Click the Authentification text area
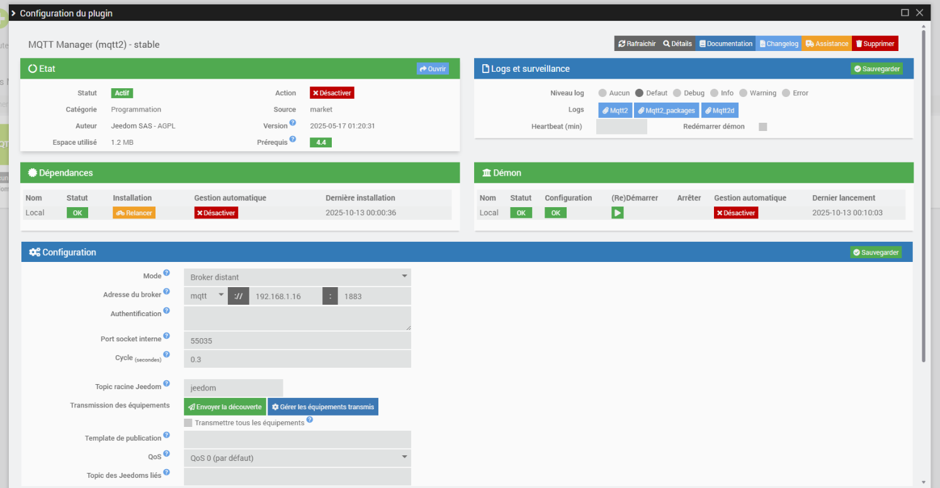This screenshot has height=488, width=940. (x=297, y=319)
